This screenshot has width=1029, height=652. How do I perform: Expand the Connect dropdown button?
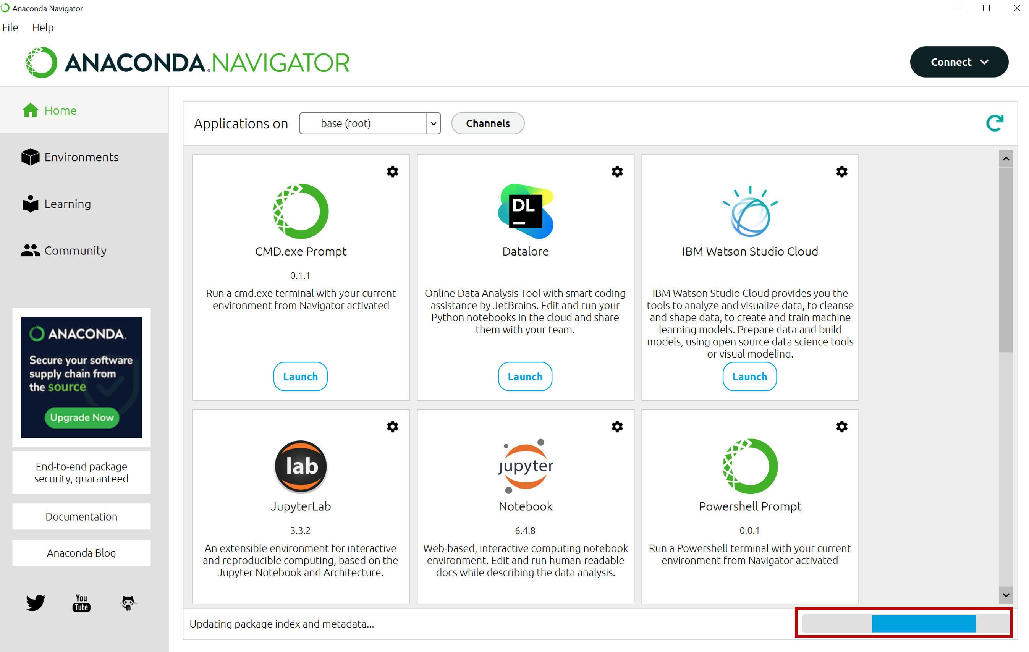pyautogui.click(x=959, y=62)
